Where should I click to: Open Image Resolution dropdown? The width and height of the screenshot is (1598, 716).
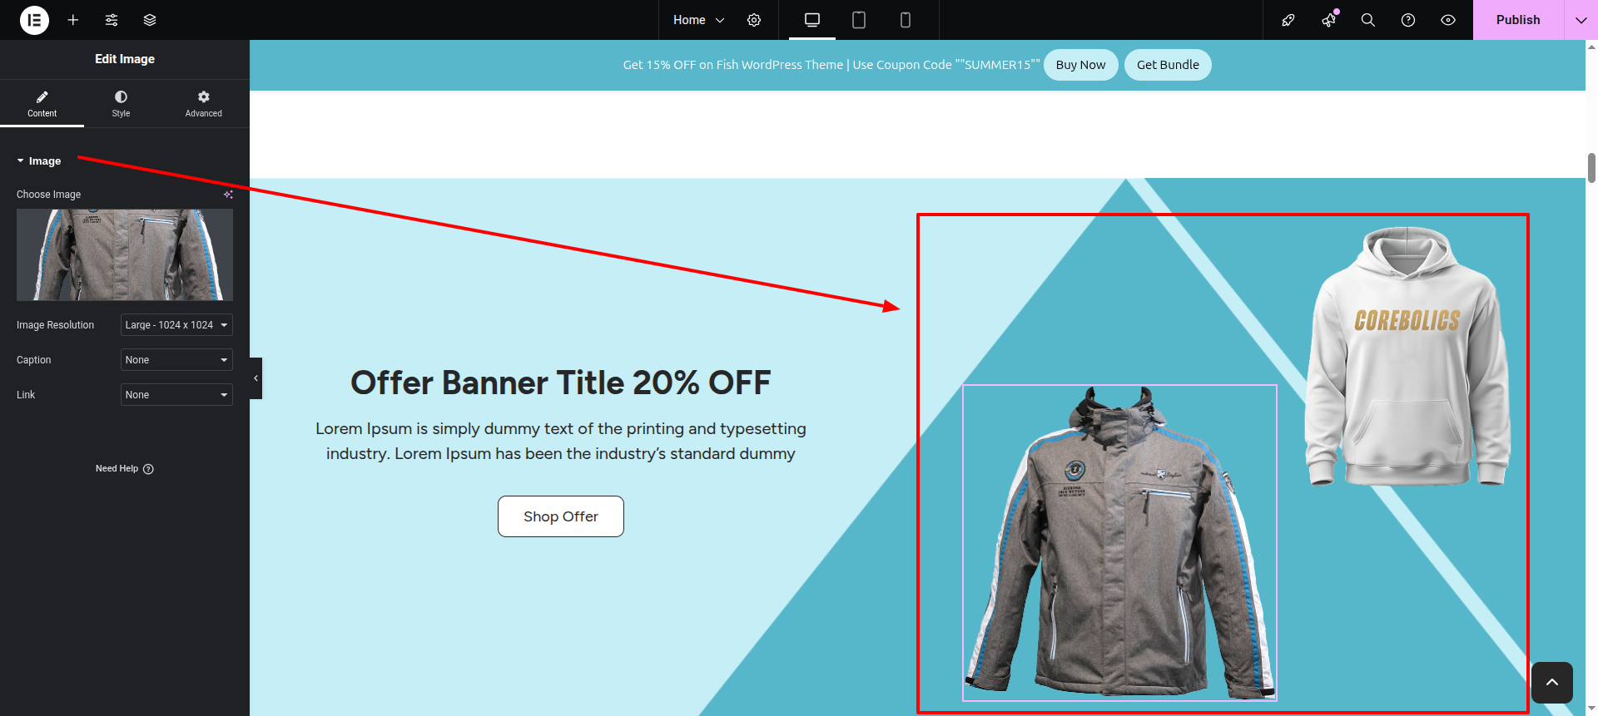point(176,325)
